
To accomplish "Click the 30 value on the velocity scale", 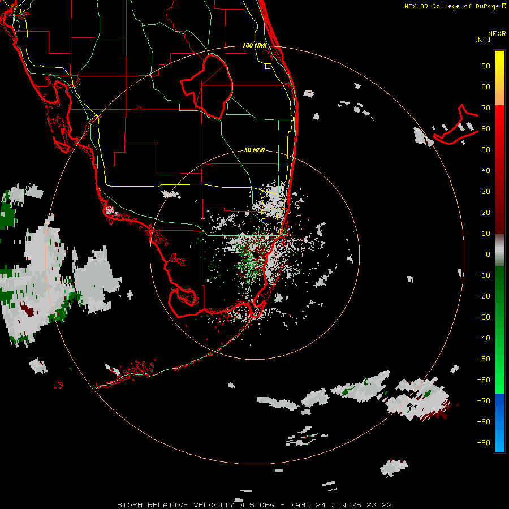I will click(x=486, y=192).
